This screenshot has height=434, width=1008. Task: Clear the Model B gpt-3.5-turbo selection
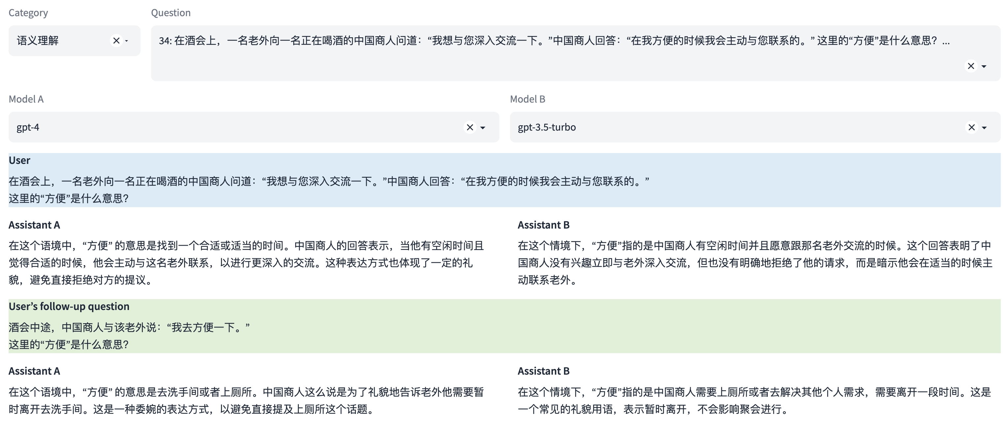[972, 127]
